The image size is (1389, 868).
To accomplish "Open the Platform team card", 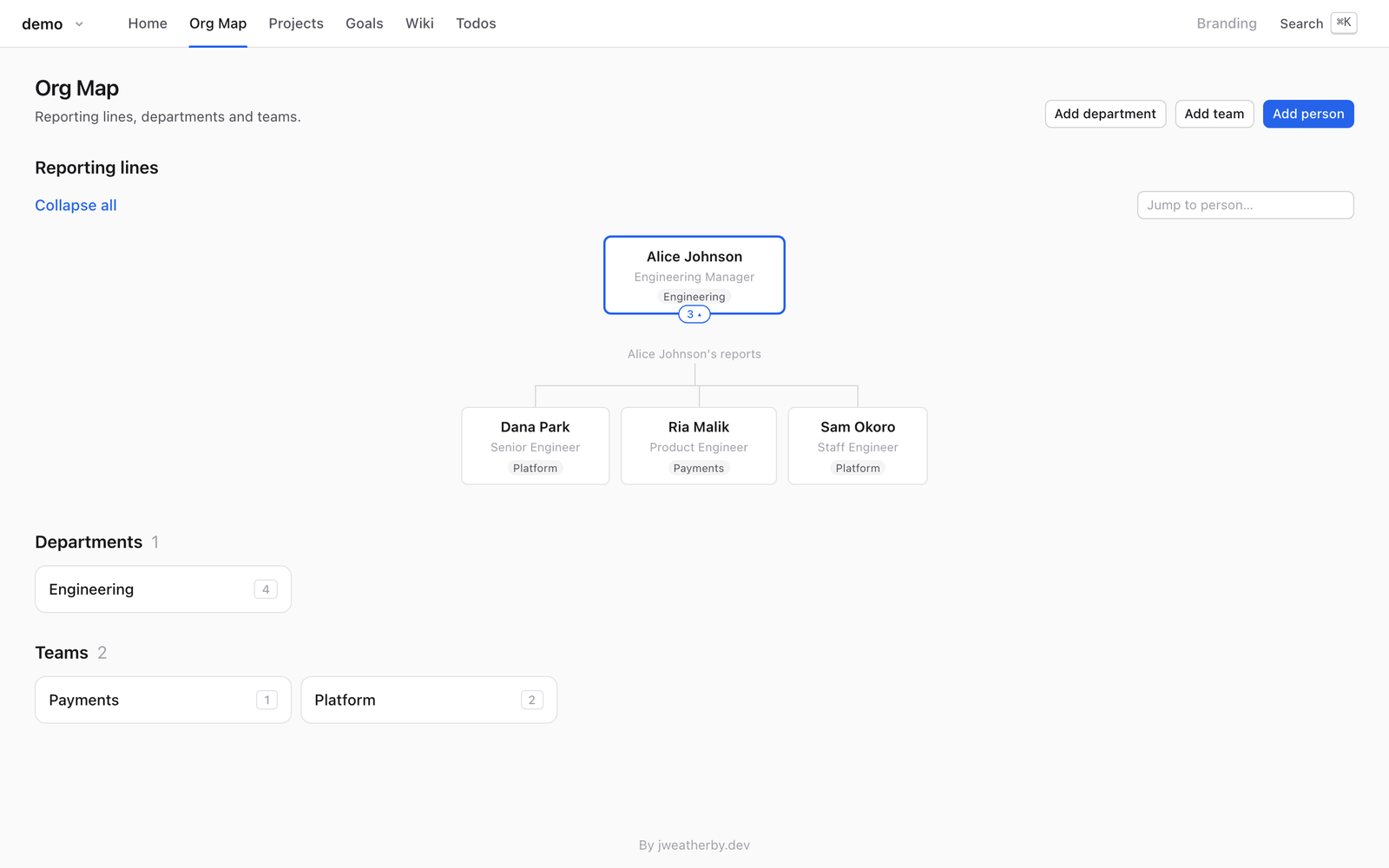I will [x=429, y=700].
